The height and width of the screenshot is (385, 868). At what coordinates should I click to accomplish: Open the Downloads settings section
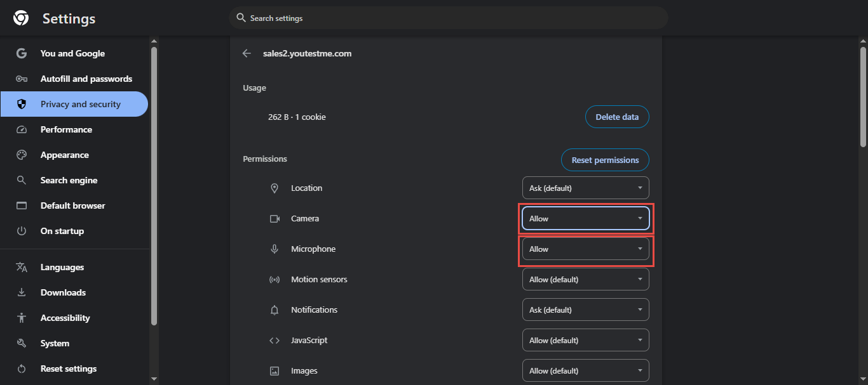tap(63, 292)
